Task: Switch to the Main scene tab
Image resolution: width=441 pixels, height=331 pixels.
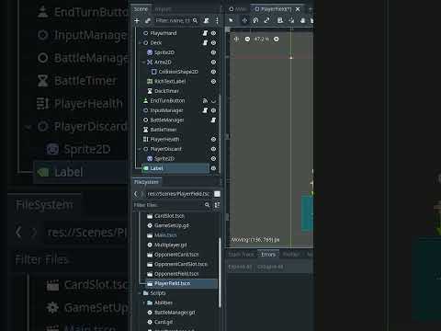Action: pyautogui.click(x=238, y=9)
